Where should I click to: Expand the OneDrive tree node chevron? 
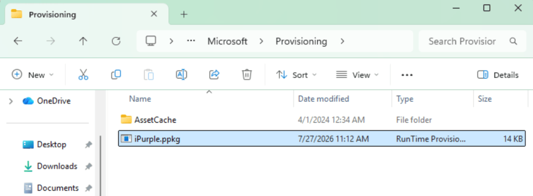(11, 101)
